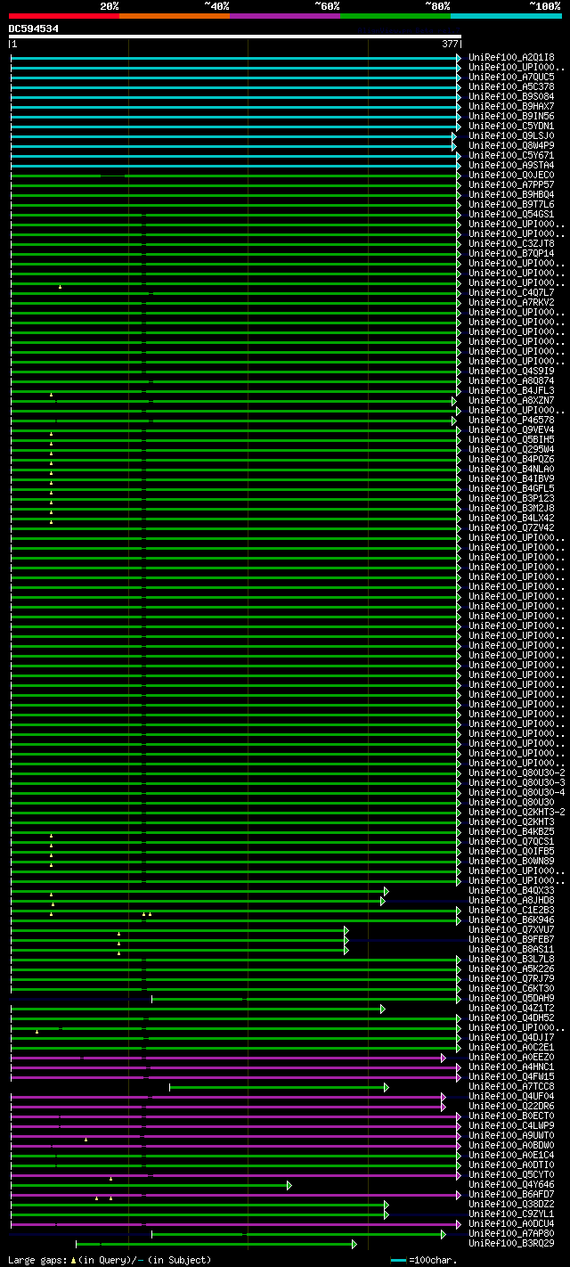Select the UniRef100_B4JFL3 row label
570x1267 pixels.
(511, 390)
